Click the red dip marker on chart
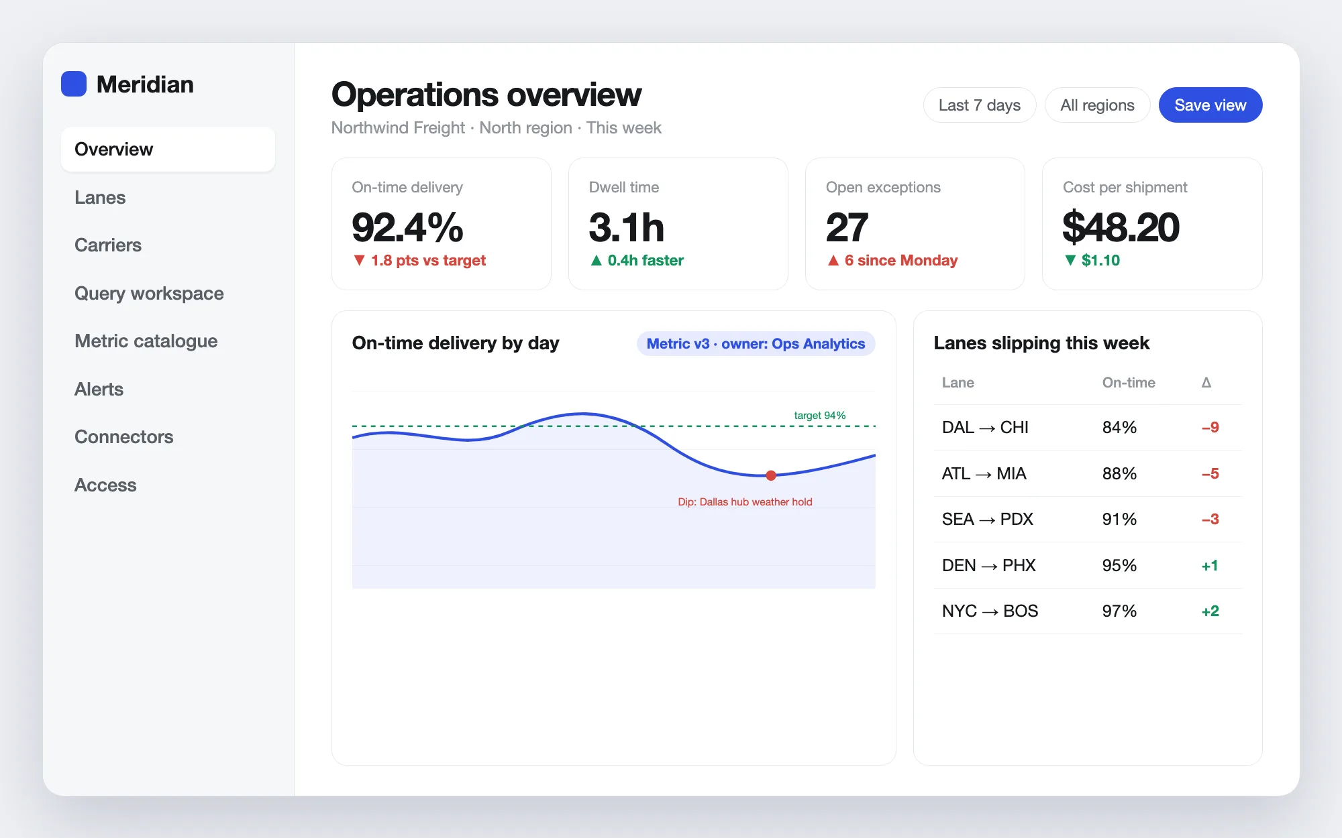Screen dimensions: 1342x838 click(x=771, y=475)
